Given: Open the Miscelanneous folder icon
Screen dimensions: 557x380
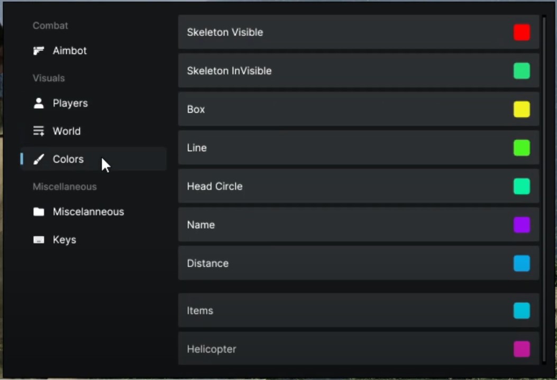Looking at the screenshot, I should pyautogui.click(x=39, y=212).
